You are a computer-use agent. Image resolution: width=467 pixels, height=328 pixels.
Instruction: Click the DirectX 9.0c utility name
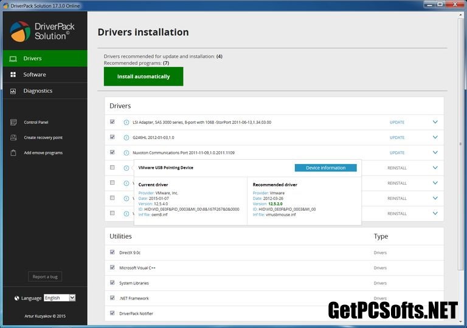tap(130, 253)
